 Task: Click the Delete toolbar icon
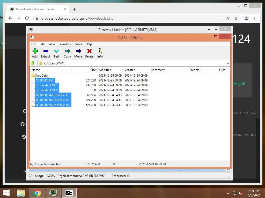[89, 51]
